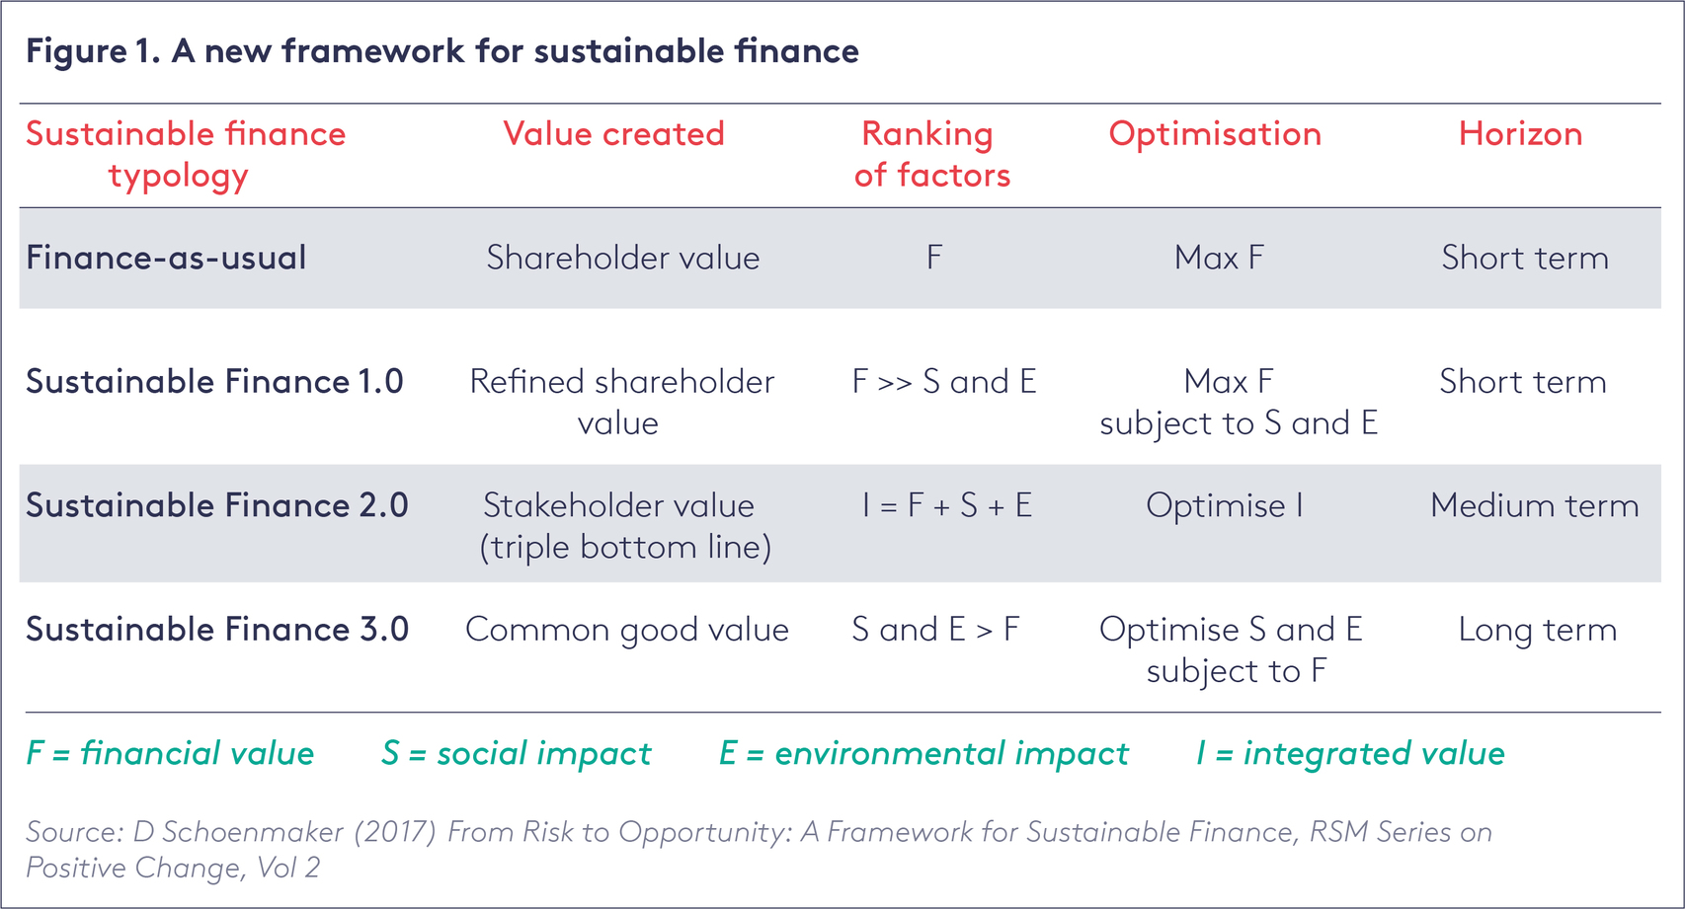Screen dimensions: 1685x909
Task: Select the 'Sustainable Finance 1.0' row label
Action: [x=214, y=382]
